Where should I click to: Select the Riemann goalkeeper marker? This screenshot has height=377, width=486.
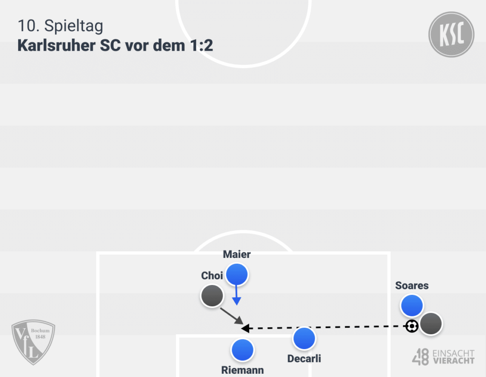click(x=243, y=350)
